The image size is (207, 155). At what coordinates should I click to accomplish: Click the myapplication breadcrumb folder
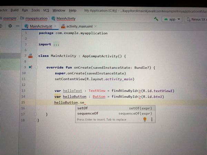tap(34, 18)
